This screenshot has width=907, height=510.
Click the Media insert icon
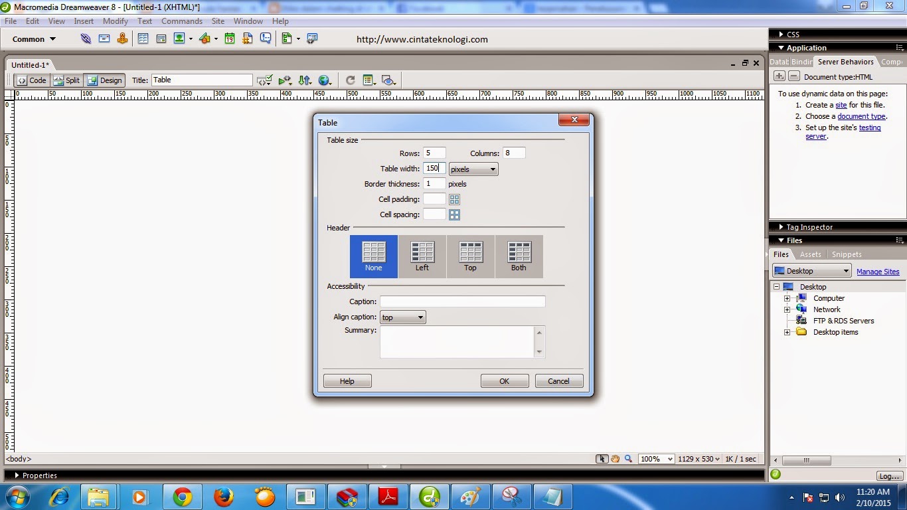(x=205, y=39)
